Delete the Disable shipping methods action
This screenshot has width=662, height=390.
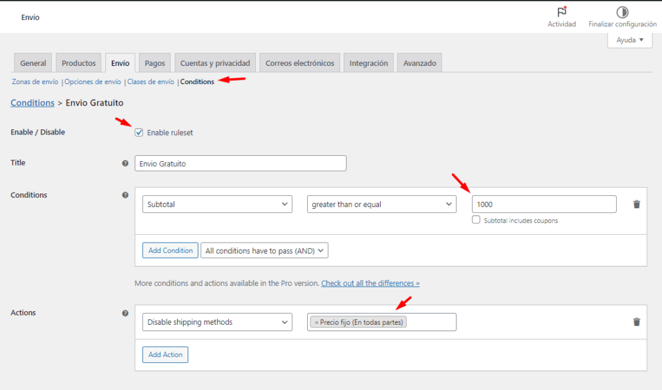637,322
